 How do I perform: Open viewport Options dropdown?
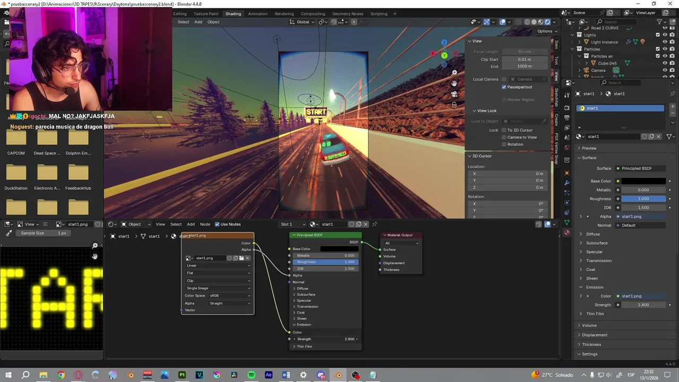547,31
